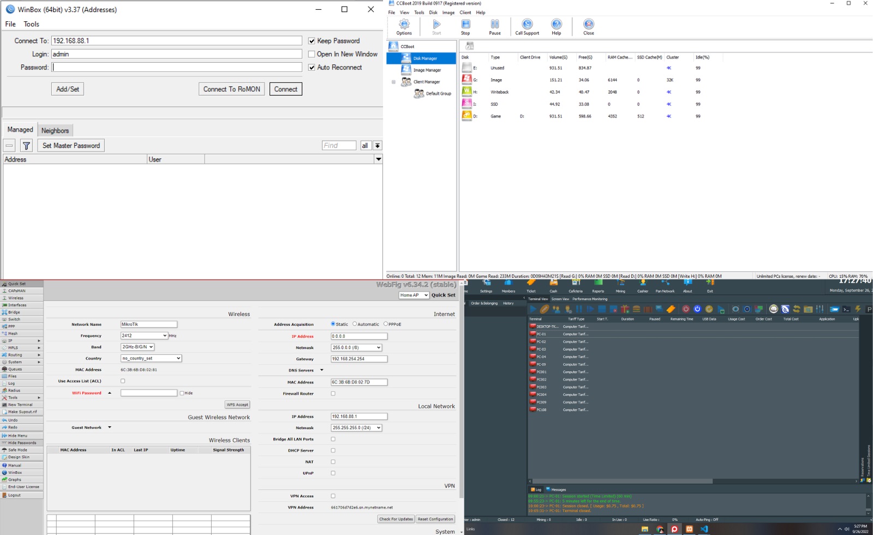Click the filter funnel icon in WinBox
Image resolution: width=873 pixels, height=535 pixels.
point(26,146)
